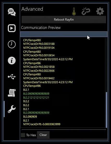Image resolution: width=111 pixels, height=144 pixels.
Task: Select the SystemDateTime 4:22:12 PM log line
Action: [x=48, y=59]
